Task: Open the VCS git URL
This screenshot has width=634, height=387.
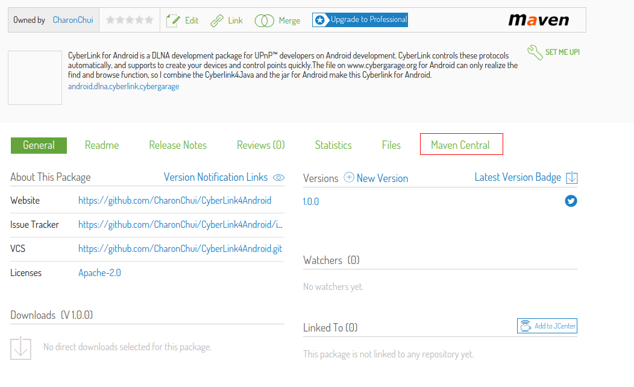Action: (x=180, y=249)
